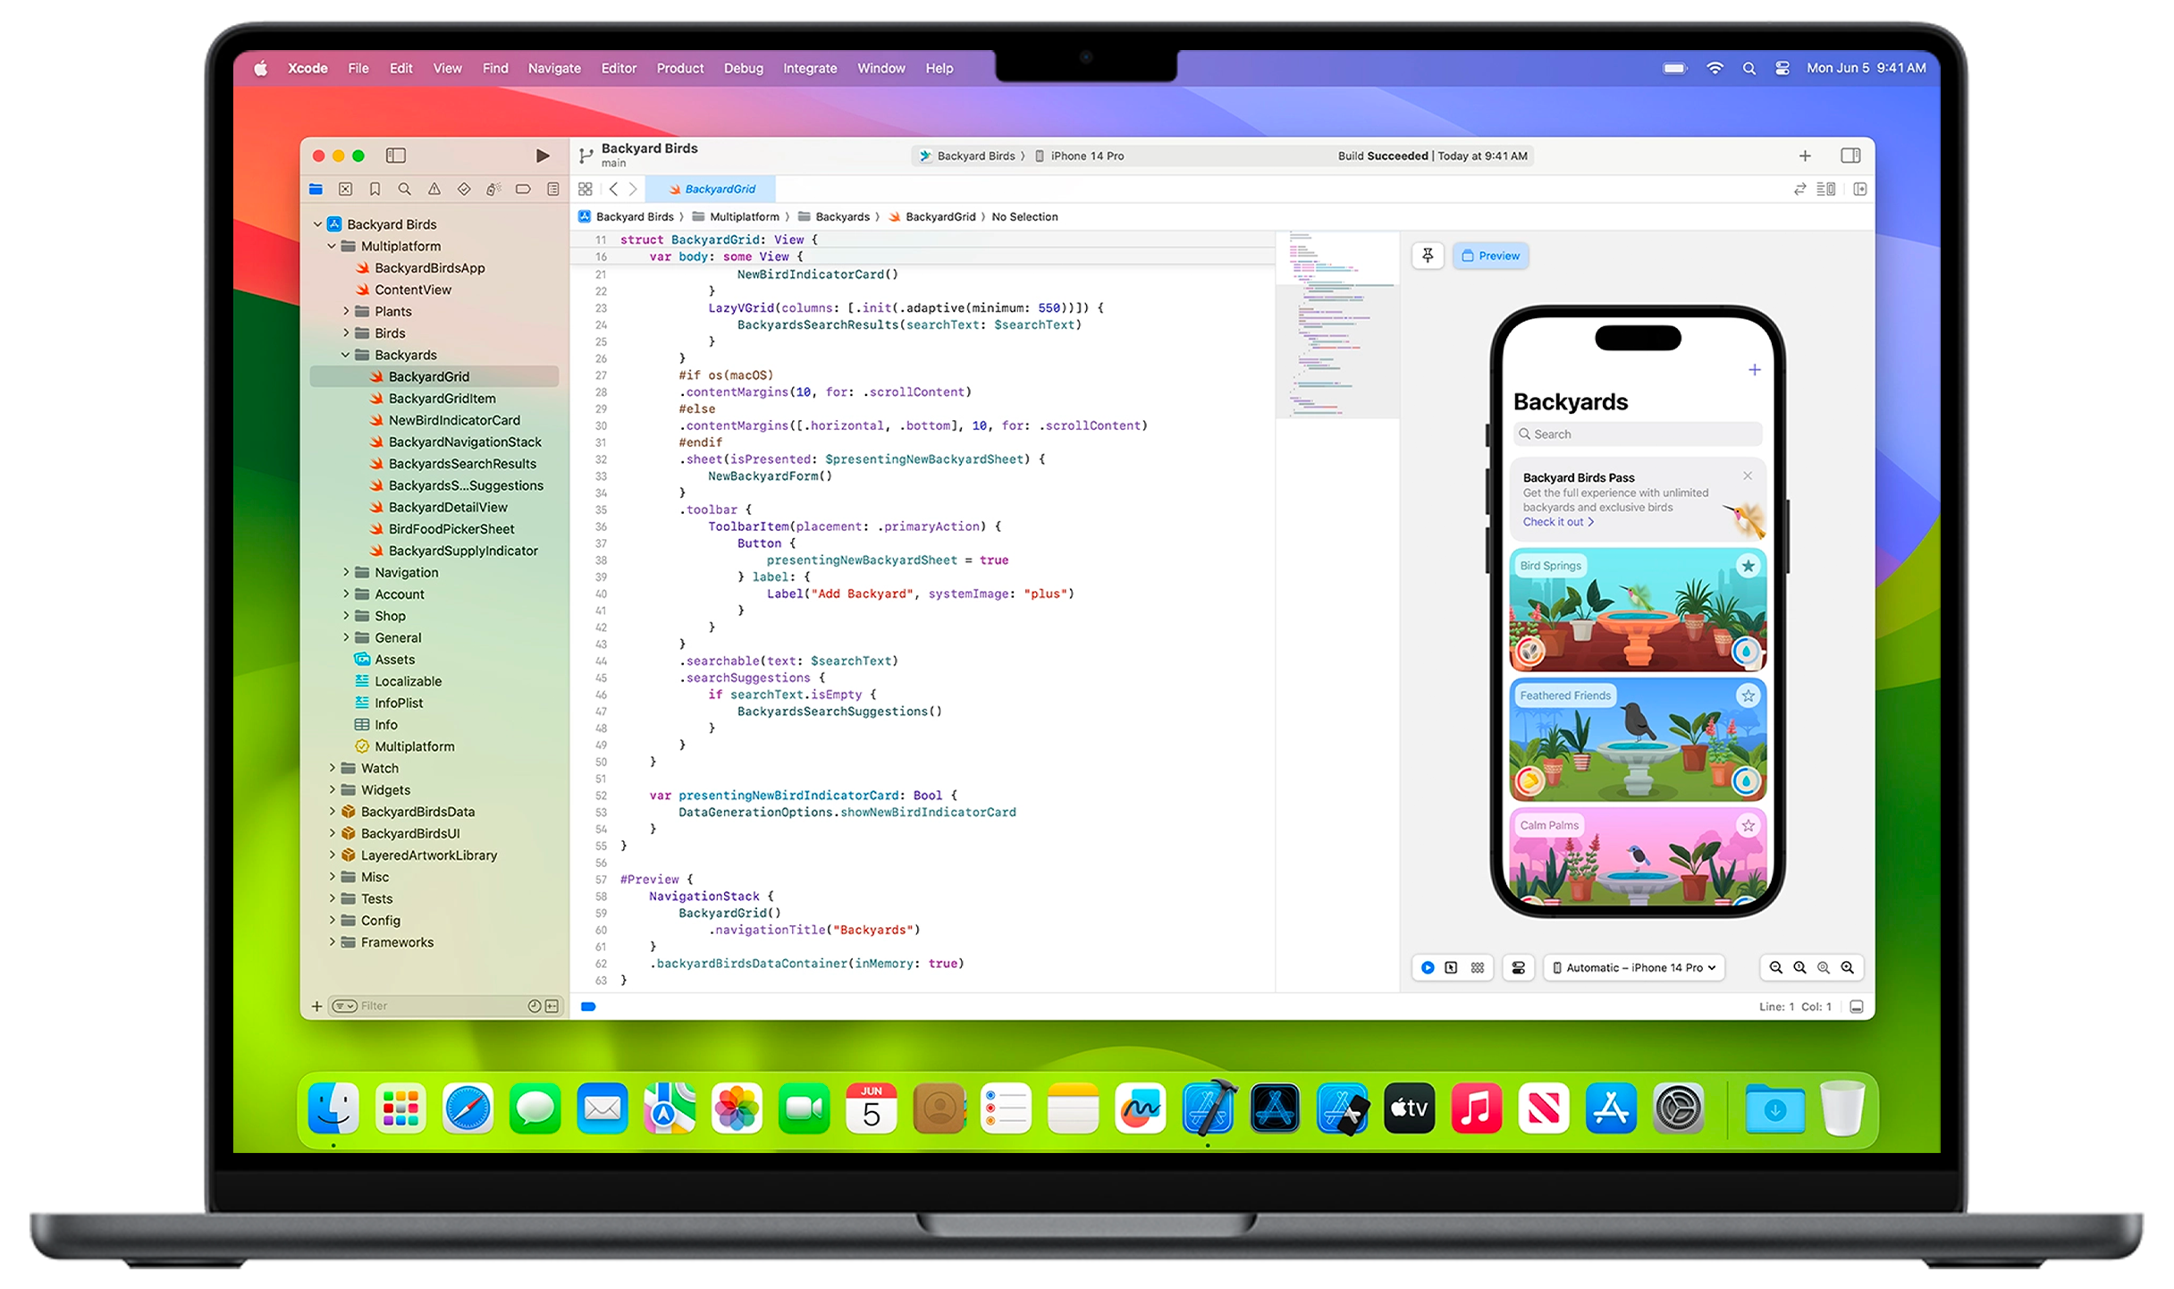Expand the Navigation folder
This screenshot has height=1289, width=2174.
346,572
